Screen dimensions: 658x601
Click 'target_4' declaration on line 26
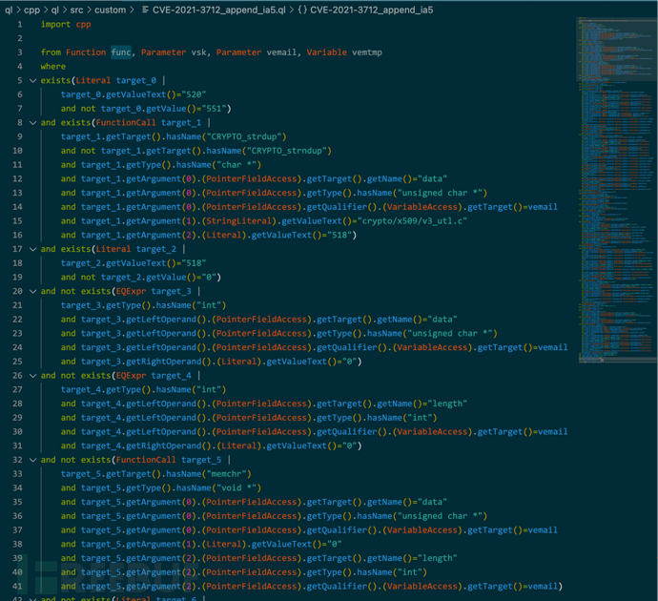click(172, 376)
